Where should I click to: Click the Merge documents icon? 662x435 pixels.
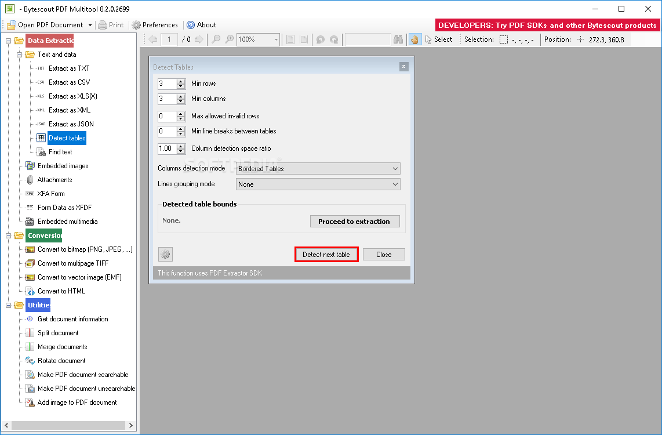[x=30, y=347]
